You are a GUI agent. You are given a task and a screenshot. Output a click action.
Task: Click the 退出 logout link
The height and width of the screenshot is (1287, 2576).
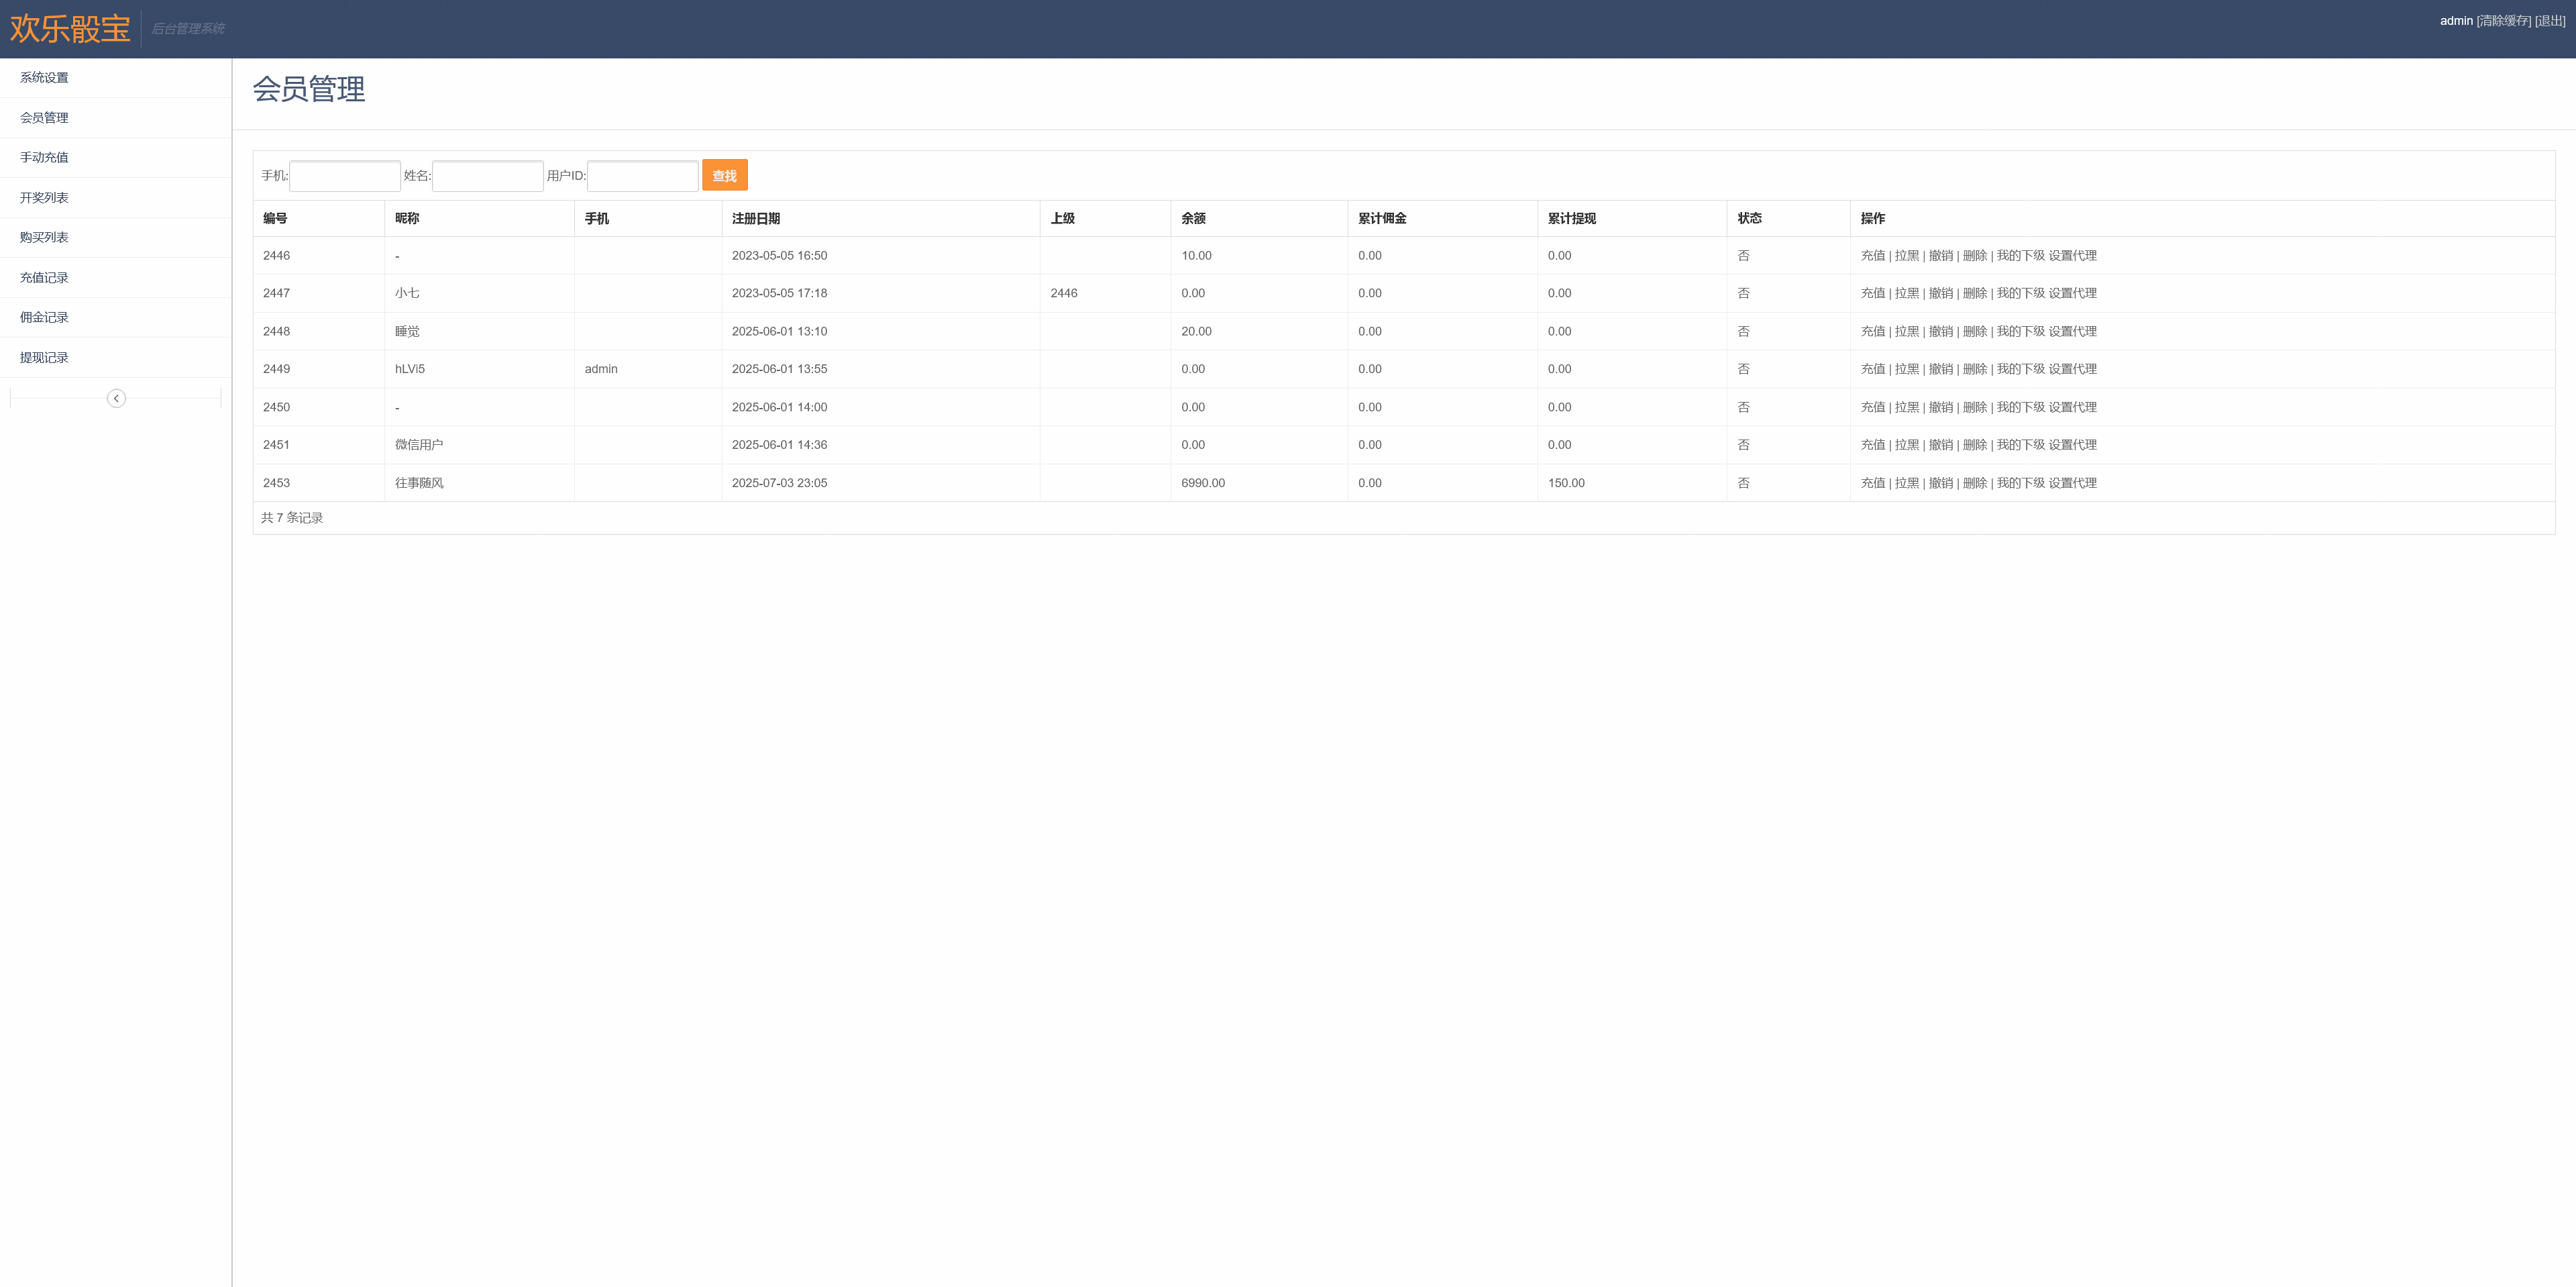coord(2550,21)
